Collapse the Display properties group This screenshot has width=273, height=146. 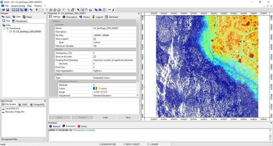tap(54, 50)
